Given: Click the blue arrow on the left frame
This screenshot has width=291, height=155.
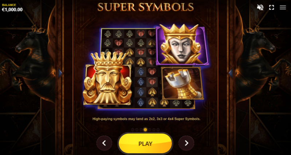Looking at the screenshot, I should [60, 73].
